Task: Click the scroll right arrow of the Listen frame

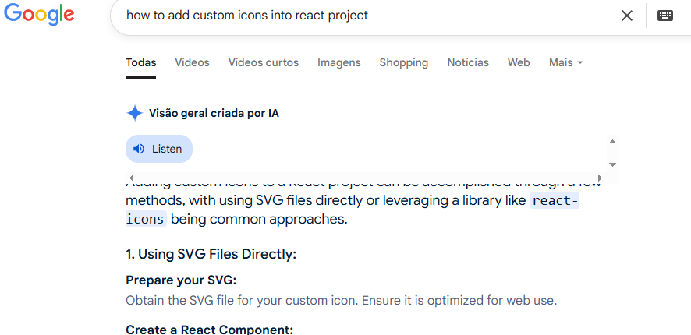Action: tap(601, 178)
